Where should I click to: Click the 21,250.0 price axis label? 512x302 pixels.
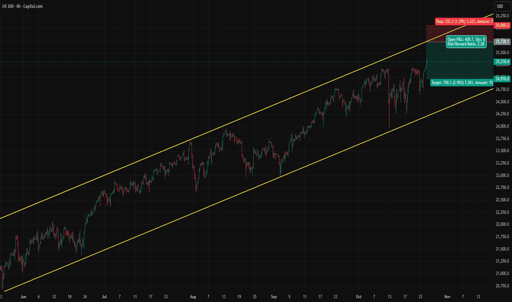pyautogui.click(x=502, y=261)
